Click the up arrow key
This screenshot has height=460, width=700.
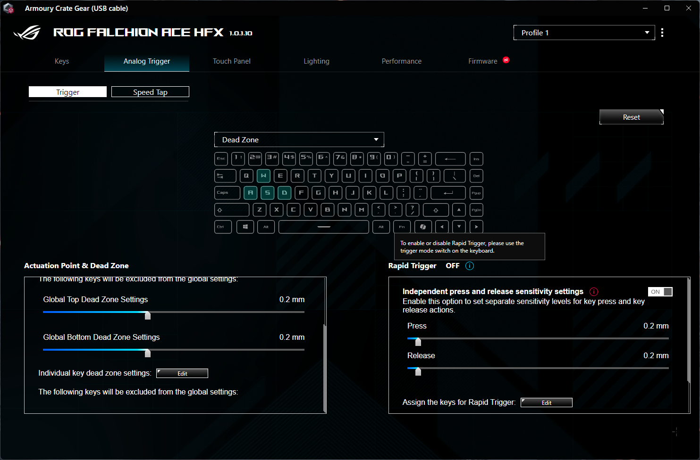(x=459, y=210)
